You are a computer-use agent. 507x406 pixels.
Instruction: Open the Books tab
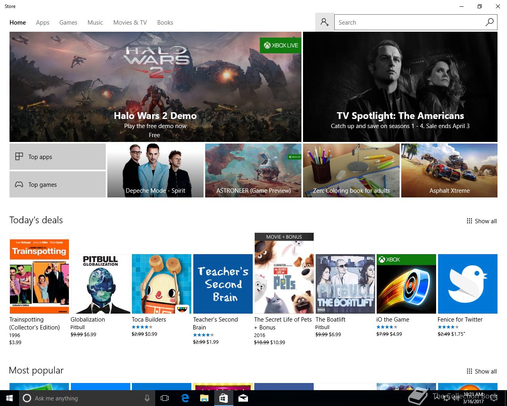point(165,23)
